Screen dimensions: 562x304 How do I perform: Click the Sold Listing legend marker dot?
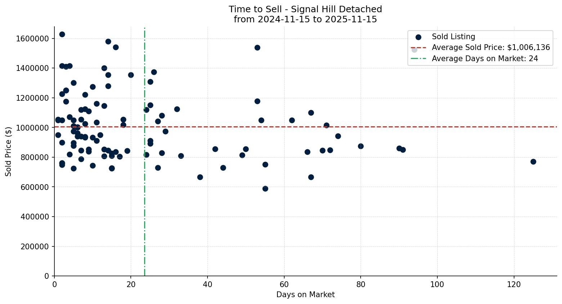point(419,37)
